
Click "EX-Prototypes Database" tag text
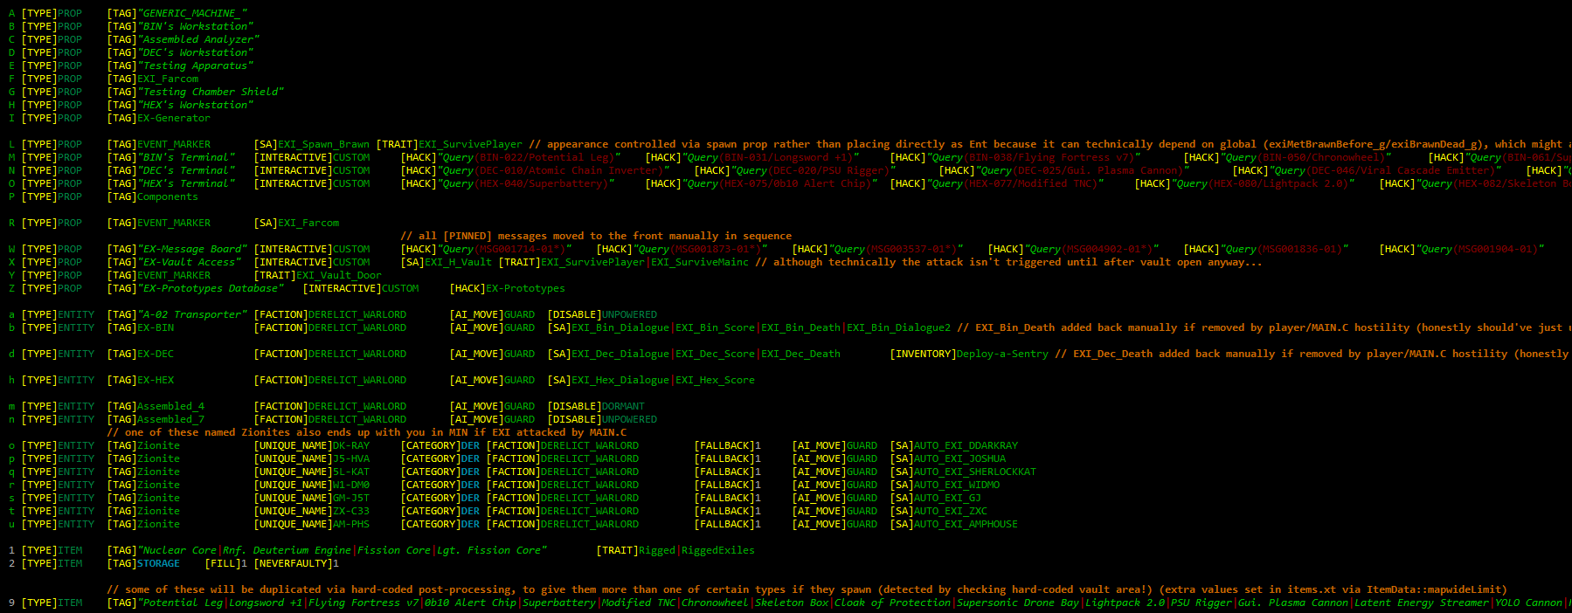point(211,288)
